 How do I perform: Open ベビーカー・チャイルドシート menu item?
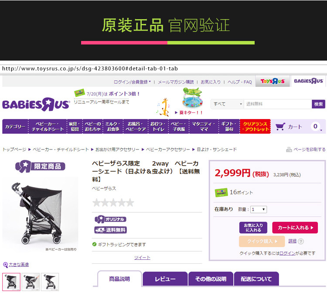coord(48,126)
